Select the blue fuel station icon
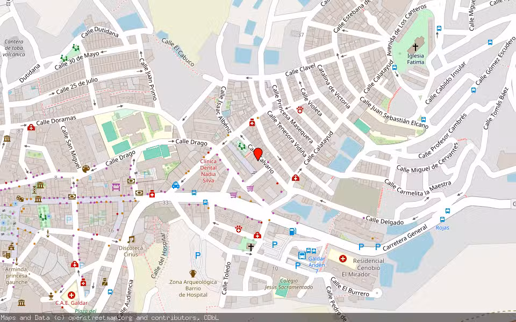 [x=292, y=232]
